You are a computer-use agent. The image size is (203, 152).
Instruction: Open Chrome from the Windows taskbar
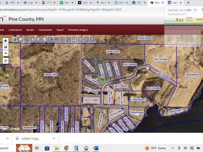pos(66,148)
